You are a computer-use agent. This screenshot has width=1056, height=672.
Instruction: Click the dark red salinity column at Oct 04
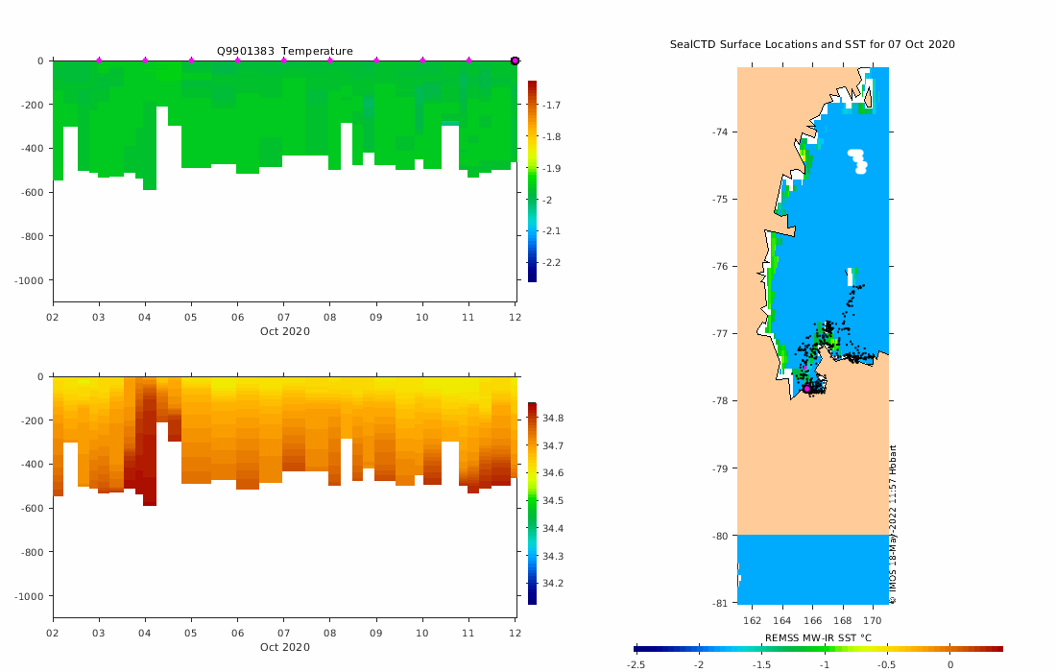146,441
